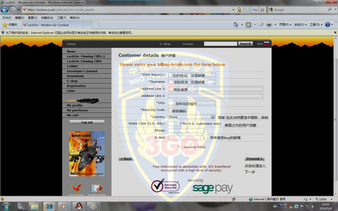Open the folder Explorer taskbar icon
This screenshot has height=211, width=338.
tap(35, 206)
